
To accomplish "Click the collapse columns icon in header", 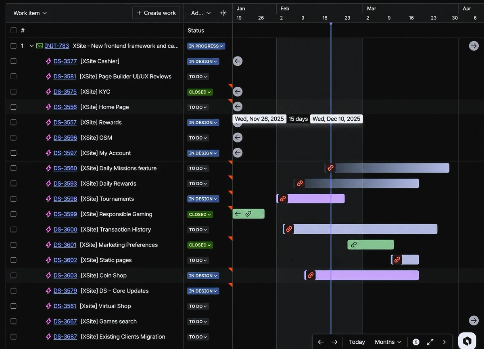I will click(x=223, y=13).
